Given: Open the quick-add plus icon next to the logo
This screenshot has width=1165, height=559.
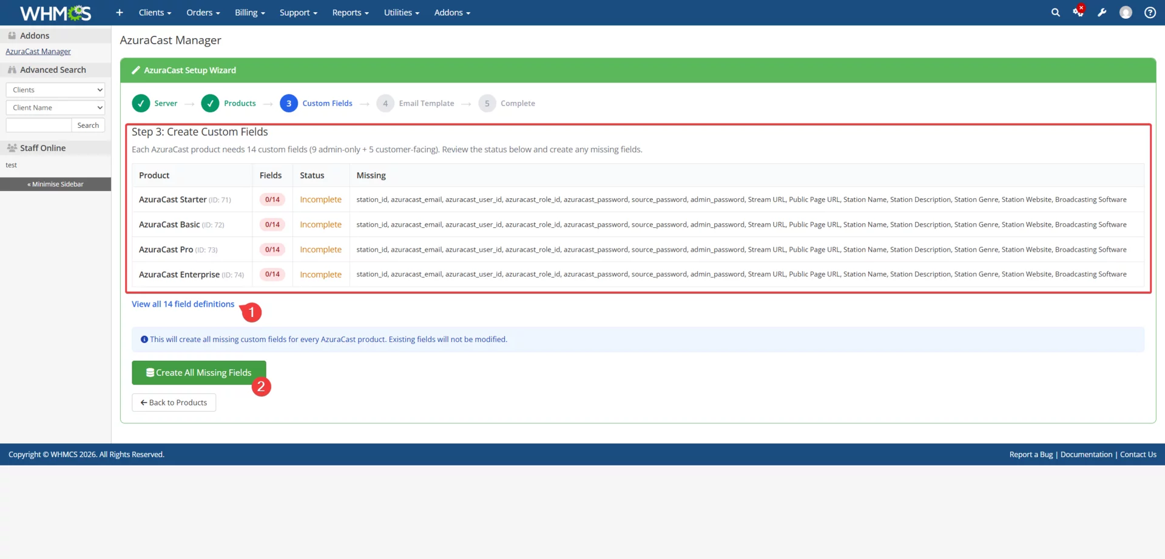Looking at the screenshot, I should point(119,12).
